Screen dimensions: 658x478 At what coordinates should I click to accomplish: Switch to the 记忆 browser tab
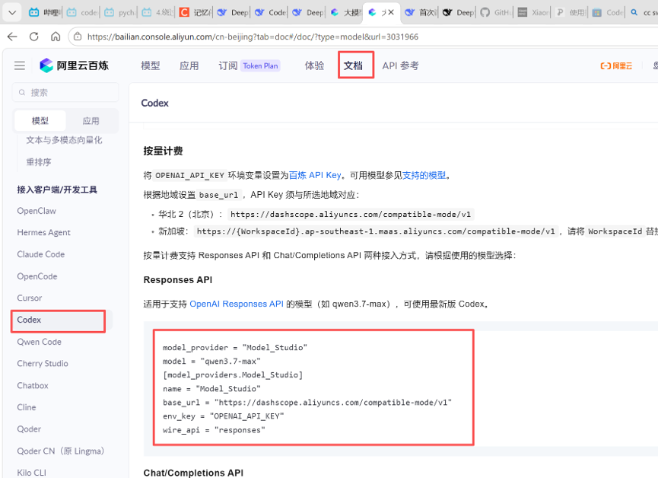click(195, 13)
